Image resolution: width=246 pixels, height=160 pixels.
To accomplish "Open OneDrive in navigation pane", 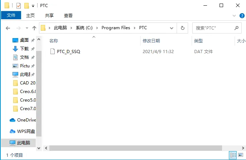I will pos(23,120).
